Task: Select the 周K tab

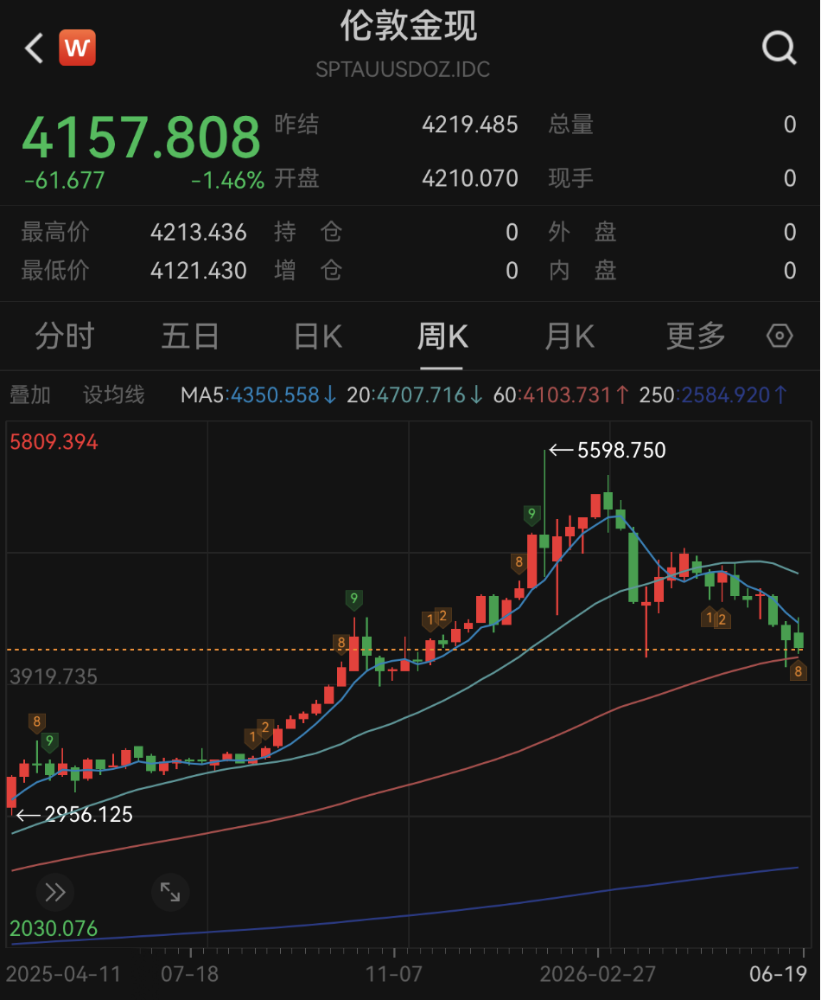Action: coord(442,337)
